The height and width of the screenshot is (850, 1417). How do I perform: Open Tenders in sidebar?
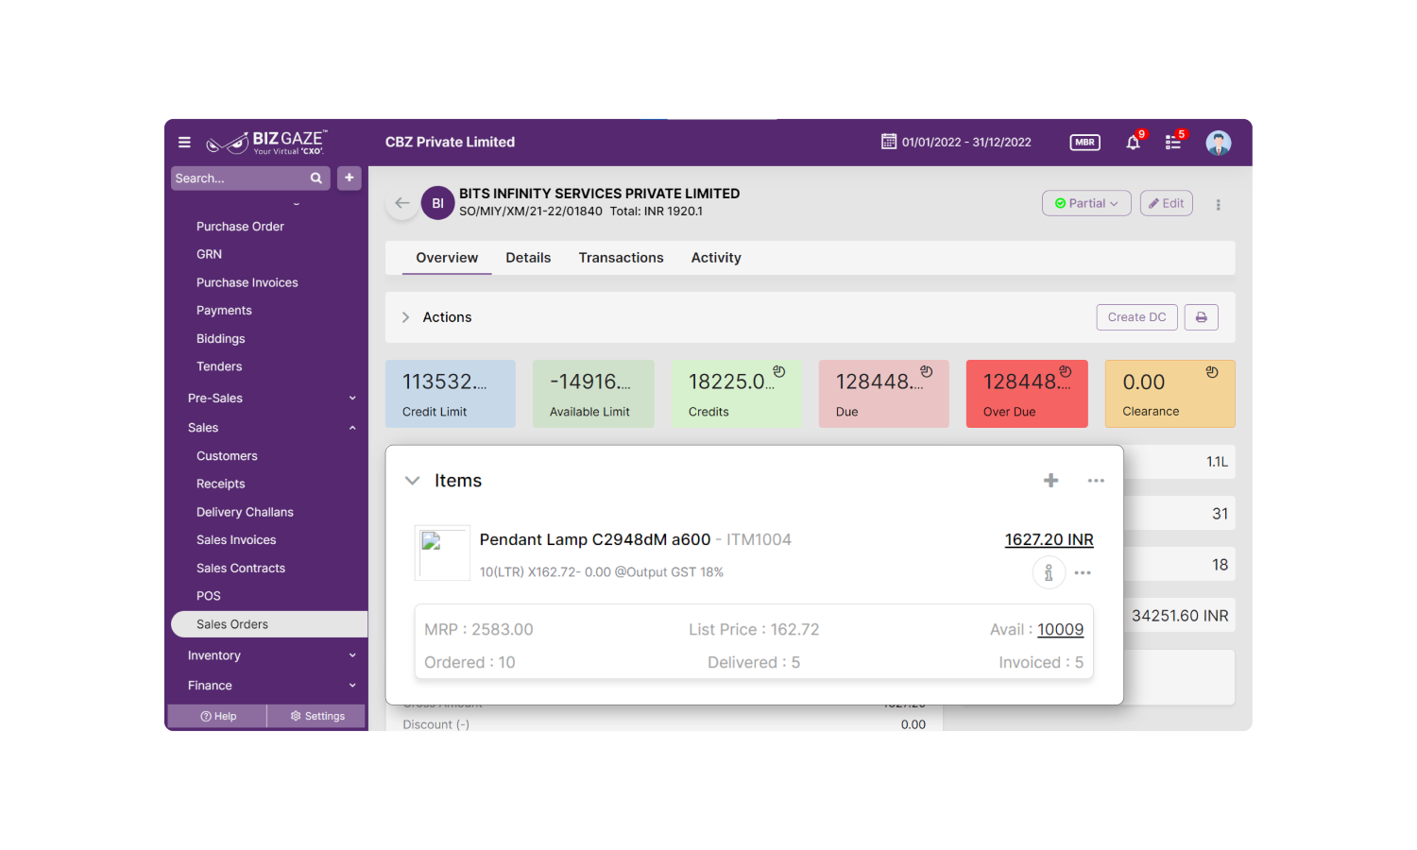(x=219, y=366)
